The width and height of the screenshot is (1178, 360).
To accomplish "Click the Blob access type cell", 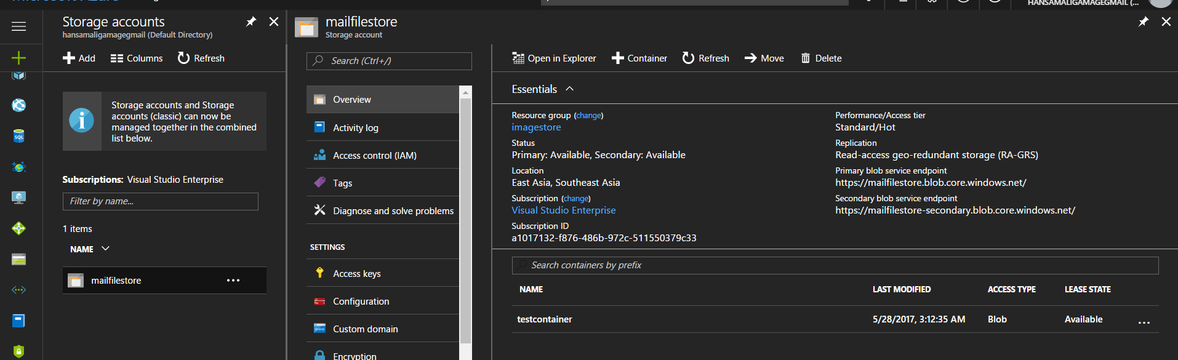I will pyautogui.click(x=997, y=319).
